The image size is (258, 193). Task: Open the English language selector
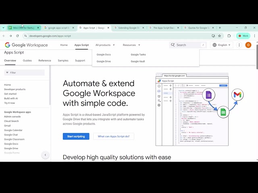tap(221, 45)
